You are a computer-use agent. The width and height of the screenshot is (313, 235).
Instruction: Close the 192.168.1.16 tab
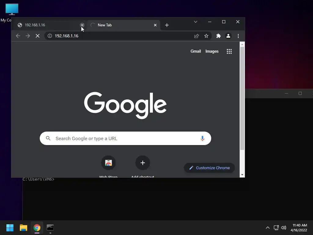[x=82, y=25]
